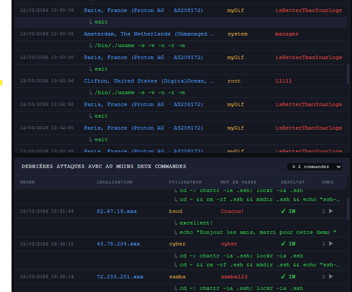This screenshot has height=292, width=352.
Task: Expand commands for the cyber attack row
Action: pos(331,244)
